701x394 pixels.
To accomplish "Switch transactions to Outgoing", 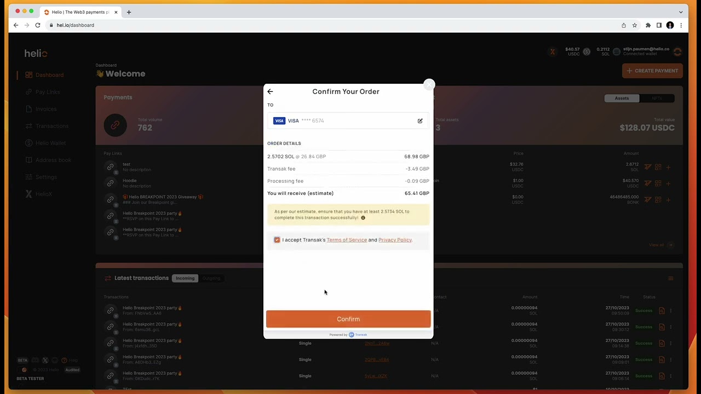I will click(x=211, y=278).
